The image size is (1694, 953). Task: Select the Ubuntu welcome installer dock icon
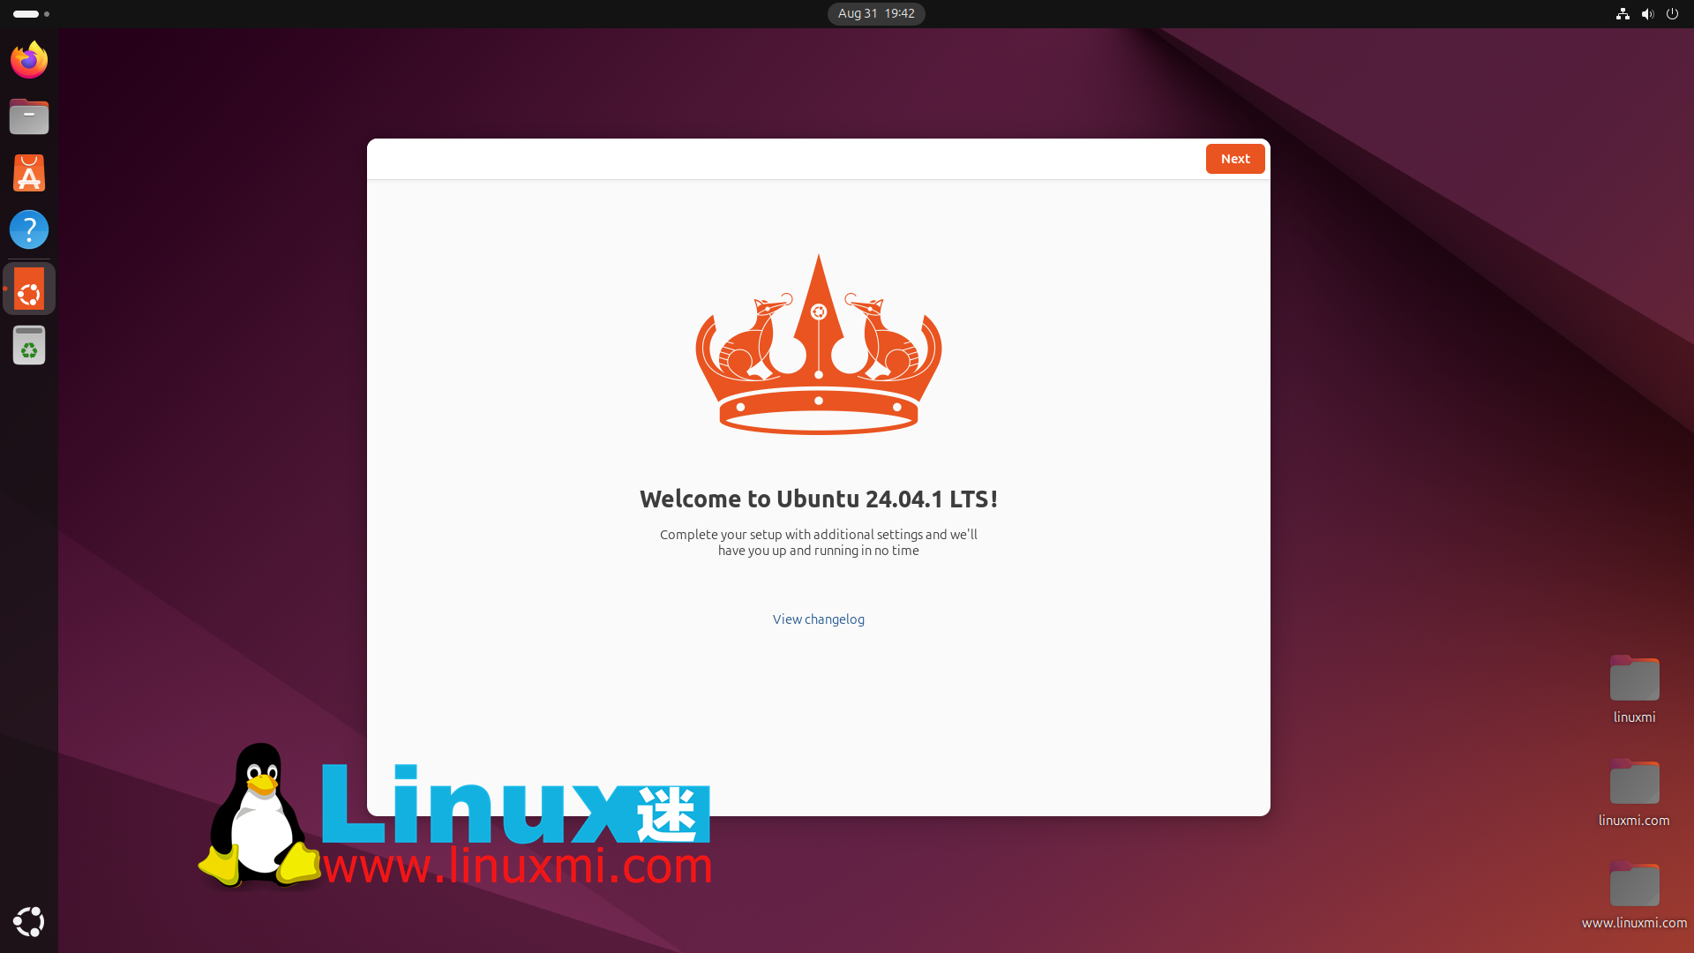29,289
